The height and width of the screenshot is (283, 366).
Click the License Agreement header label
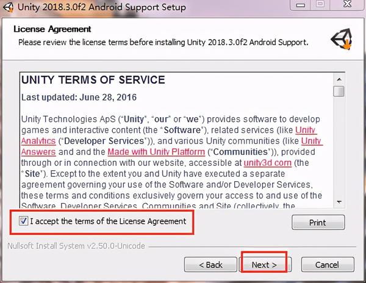click(52, 29)
